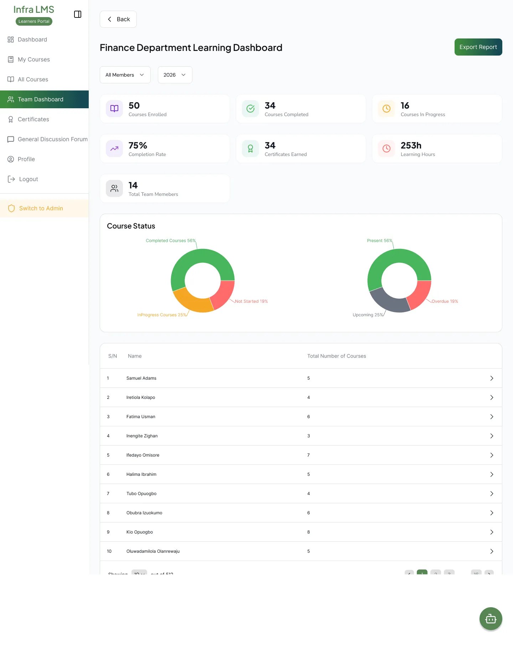Click name Kio Opuogbo
Screen dimensions: 513x666
pos(140,532)
